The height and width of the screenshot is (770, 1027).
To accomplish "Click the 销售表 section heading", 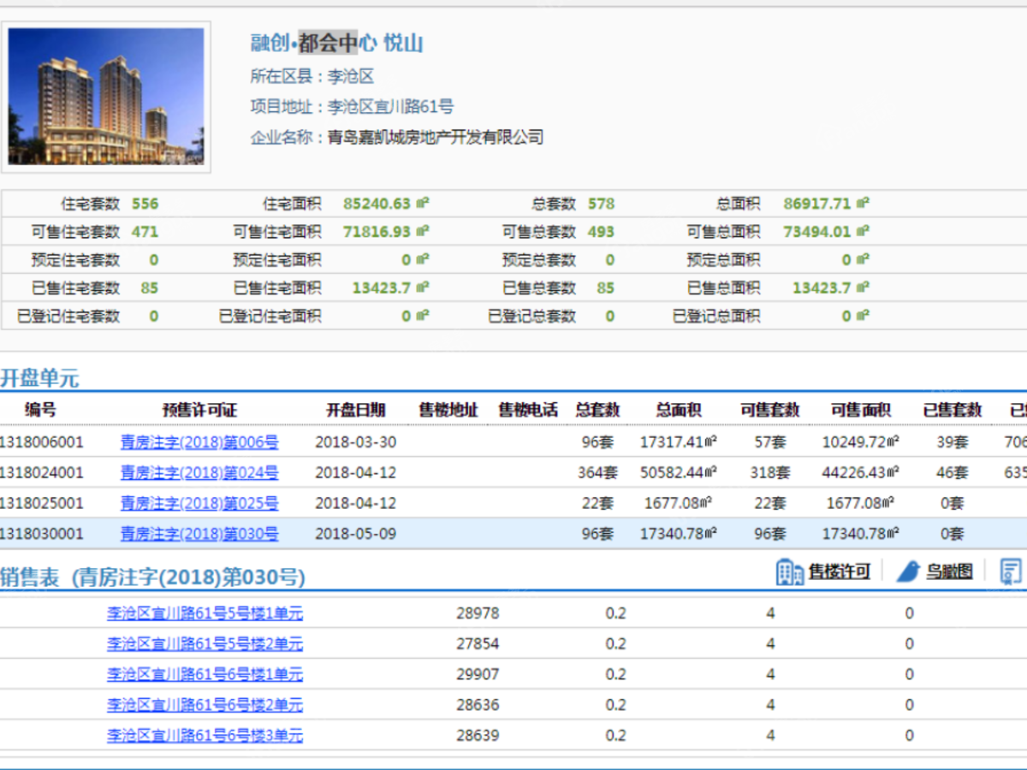I will click(152, 577).
